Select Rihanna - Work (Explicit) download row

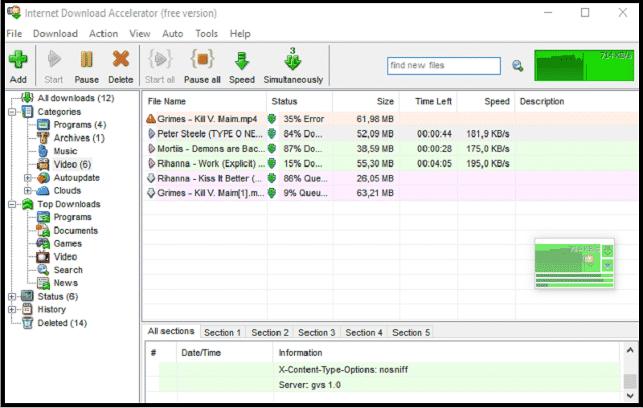click(x=391, y=164)
